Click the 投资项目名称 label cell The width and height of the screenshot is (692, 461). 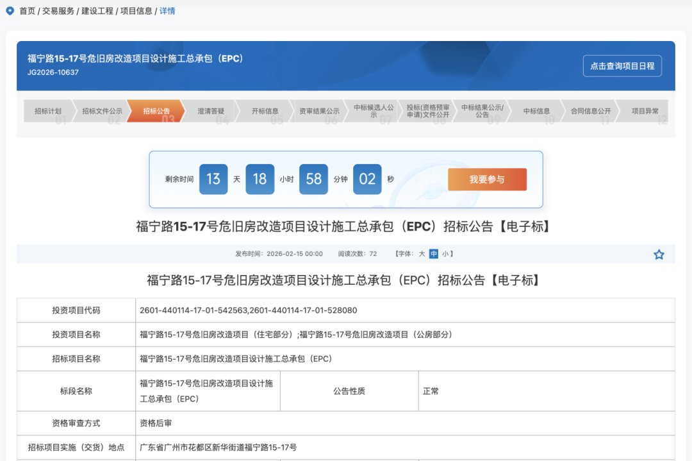coord(76,335)
